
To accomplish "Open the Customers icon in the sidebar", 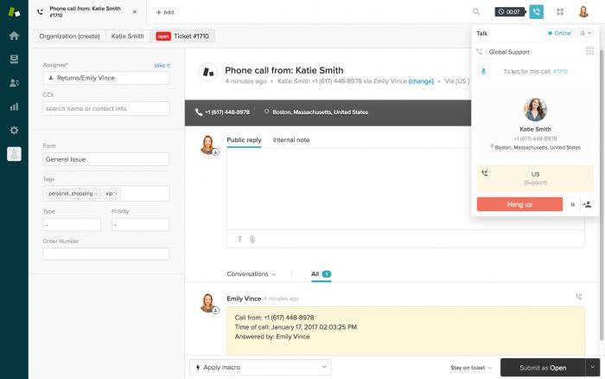I will click(14, 83).
